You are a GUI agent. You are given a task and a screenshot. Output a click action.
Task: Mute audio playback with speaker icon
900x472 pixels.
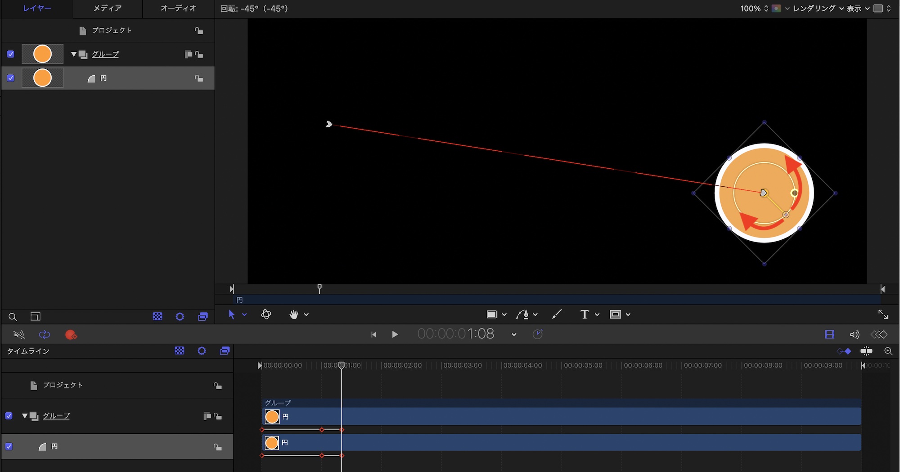click(x=19, y=335)
